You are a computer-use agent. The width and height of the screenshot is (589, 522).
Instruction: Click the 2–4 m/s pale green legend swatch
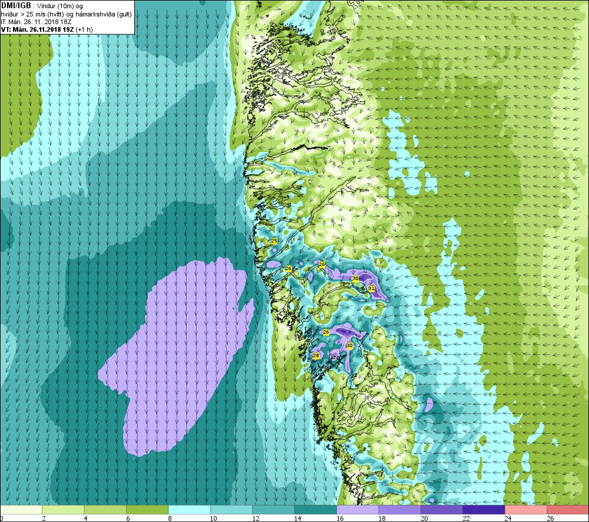(x=63, y=510)
